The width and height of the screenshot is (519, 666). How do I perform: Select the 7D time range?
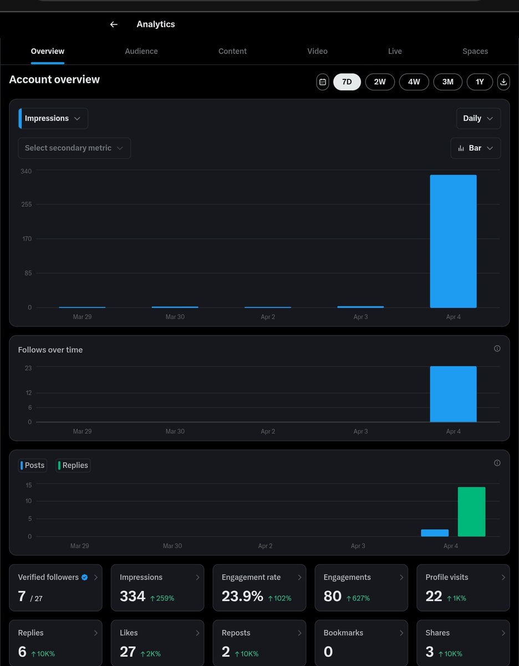pyautogui.click(x=347, y=82)
